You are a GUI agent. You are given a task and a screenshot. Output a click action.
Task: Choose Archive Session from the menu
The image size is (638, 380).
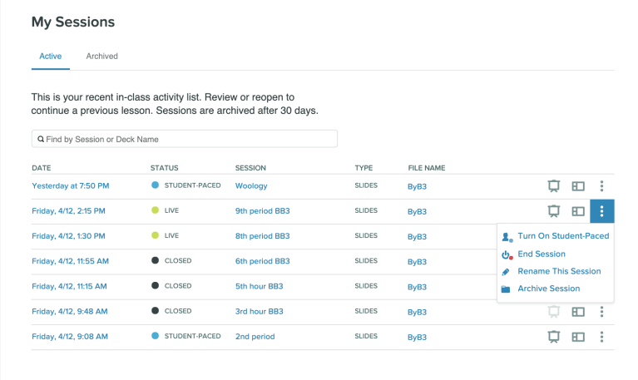tap(548, 289)
